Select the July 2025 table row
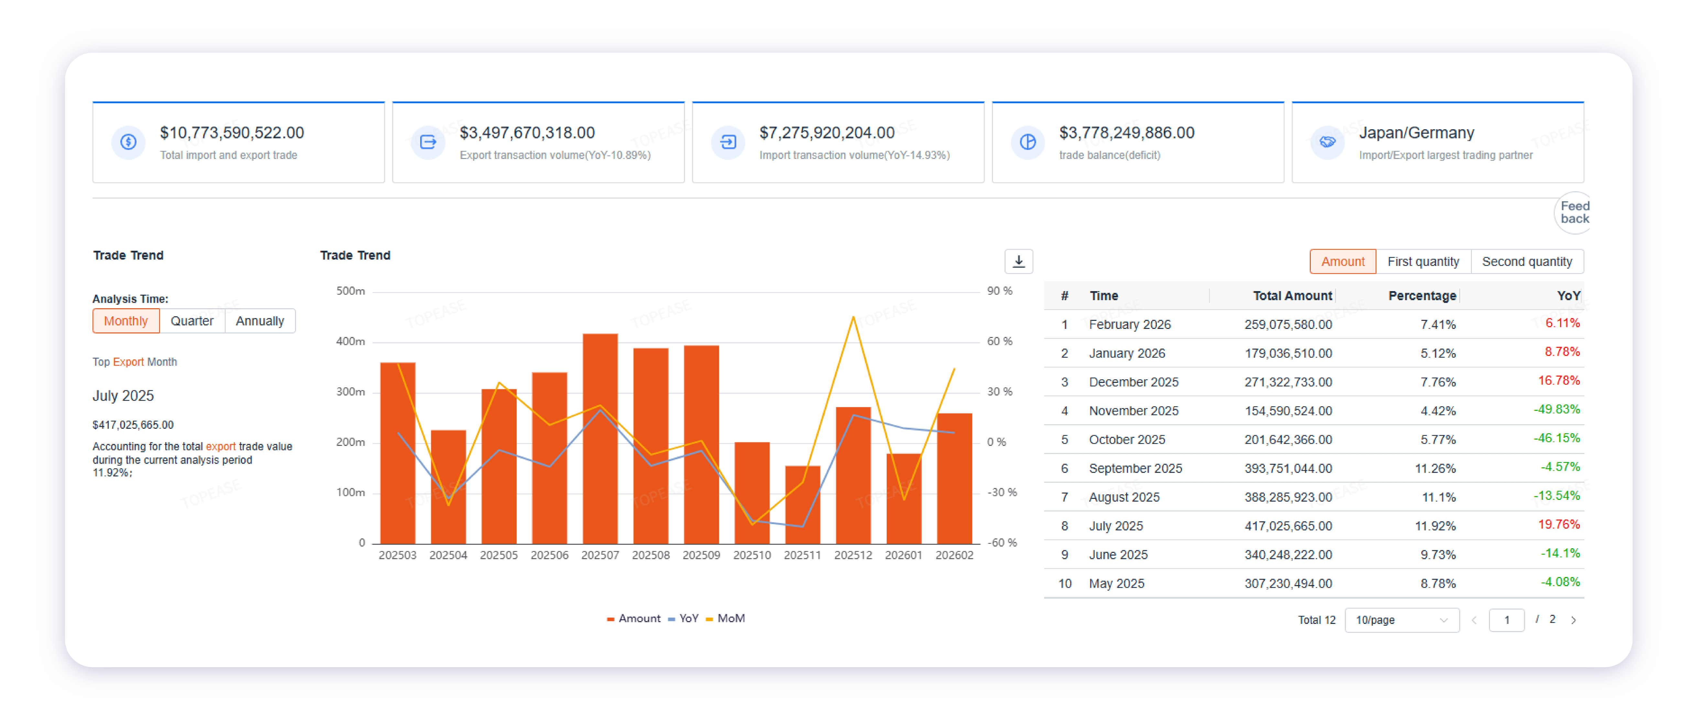1685x726 pixels. coord(1313,525)
